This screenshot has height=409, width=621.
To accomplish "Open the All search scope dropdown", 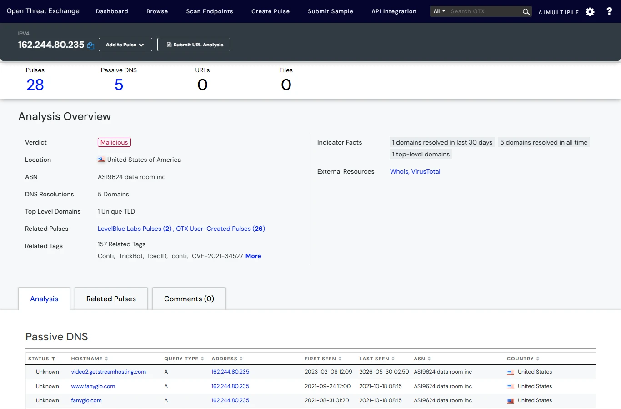I will coord(439,11).
